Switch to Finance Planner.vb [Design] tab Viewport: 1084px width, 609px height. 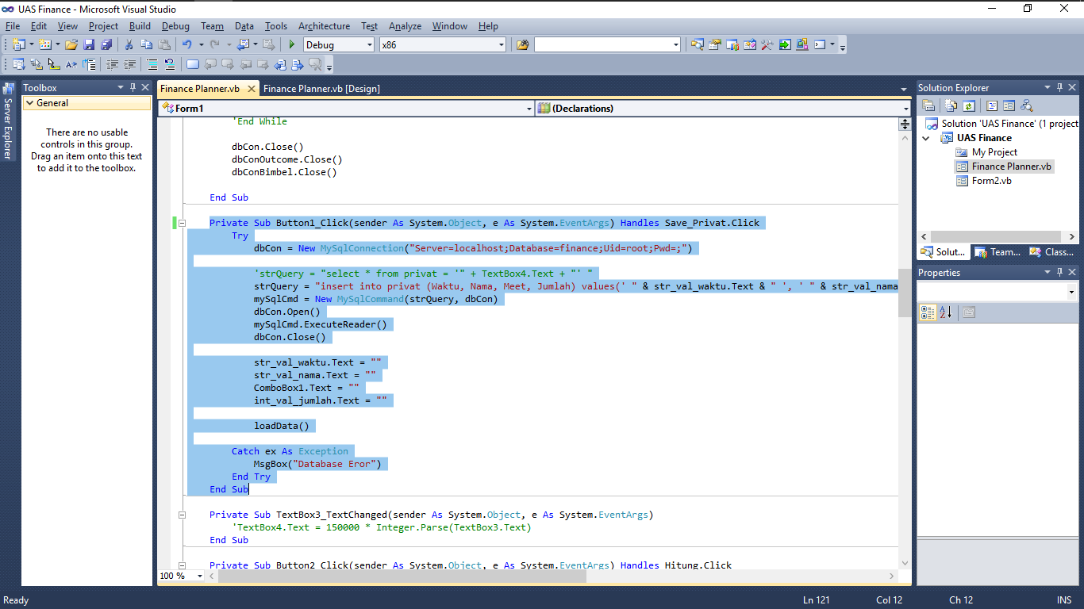click(x=321, y=89)
